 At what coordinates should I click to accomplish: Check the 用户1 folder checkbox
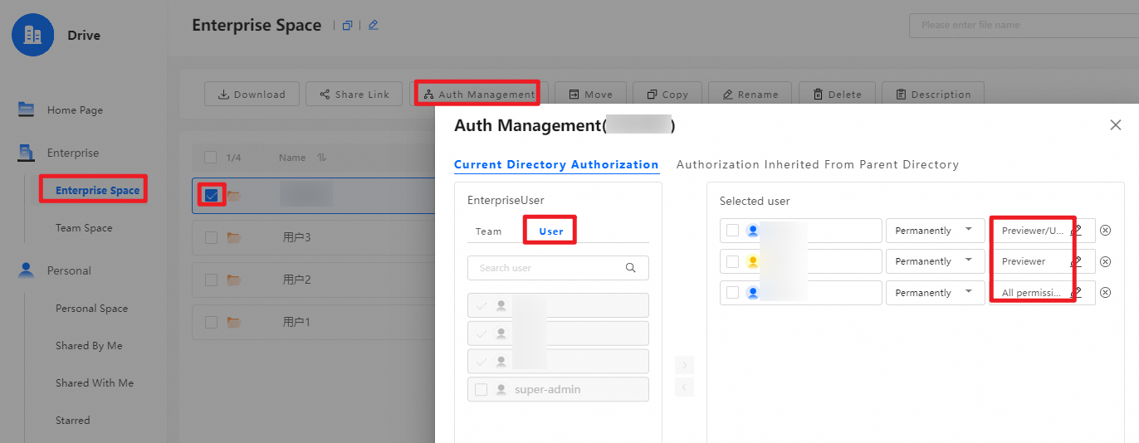[211, 322]
